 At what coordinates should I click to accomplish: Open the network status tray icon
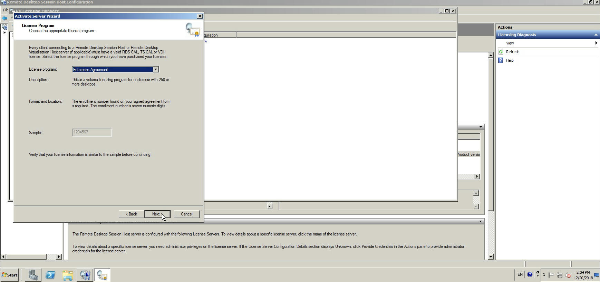coord(560,275)
